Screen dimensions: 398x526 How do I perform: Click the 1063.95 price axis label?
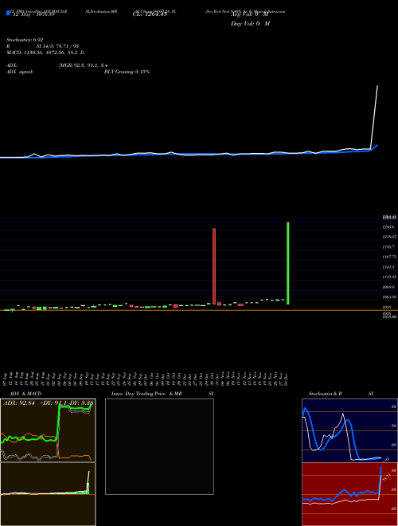389,297
